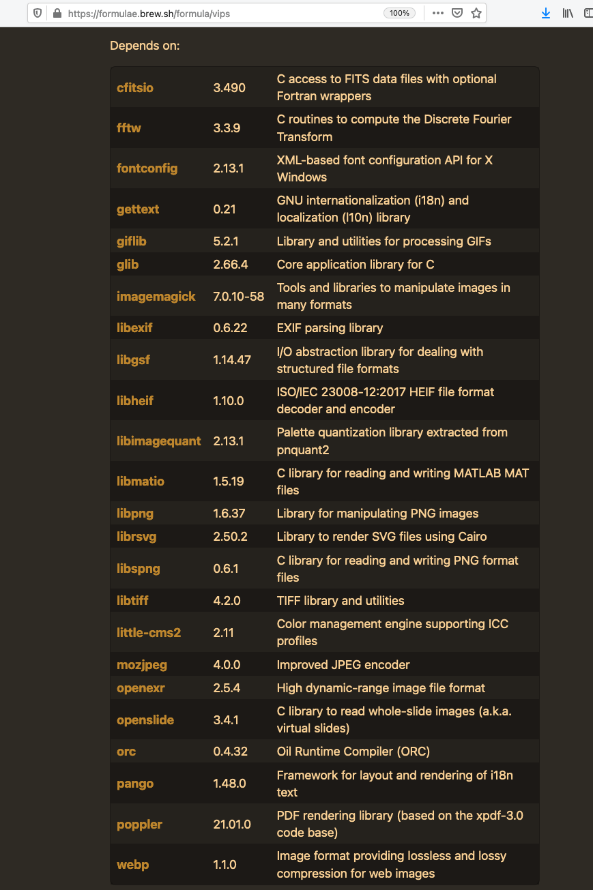
Task: Reset zoom using the 100% button
Action: pos(399,12)
